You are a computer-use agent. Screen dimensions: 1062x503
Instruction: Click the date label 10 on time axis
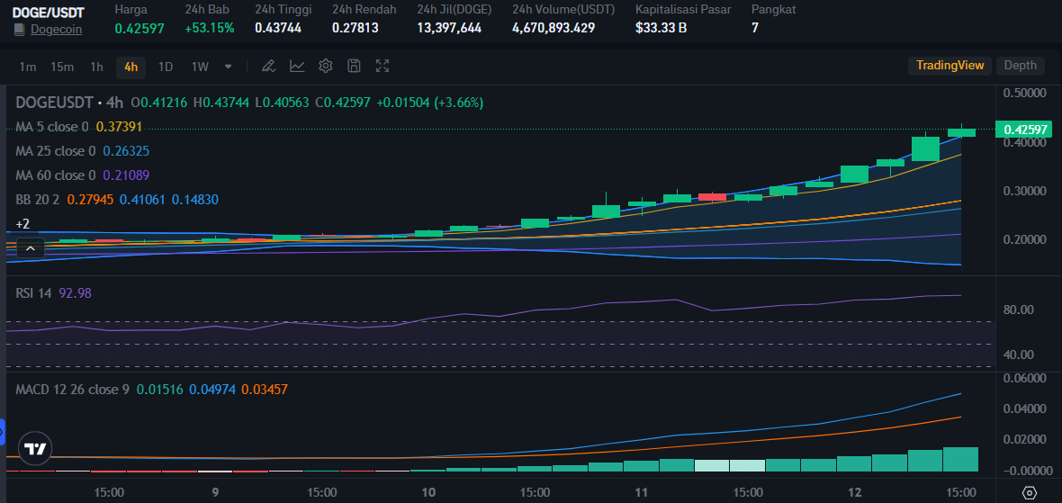pos(428,492)
